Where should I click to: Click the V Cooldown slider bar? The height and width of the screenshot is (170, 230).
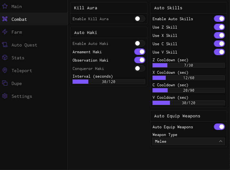189,103
